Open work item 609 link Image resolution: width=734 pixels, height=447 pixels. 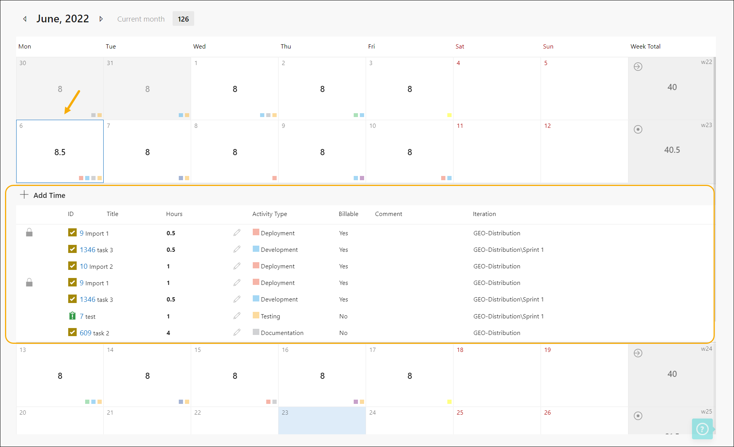[86, 333]
